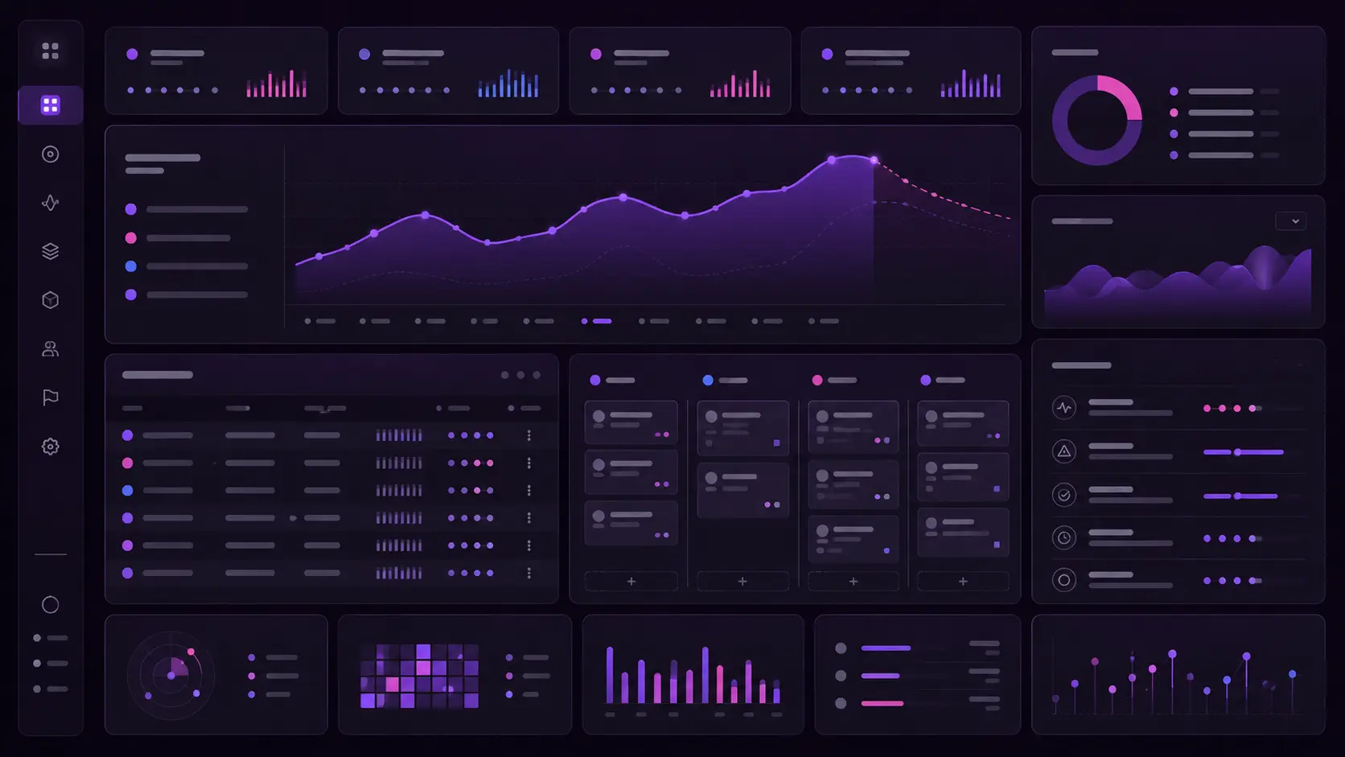
Task: Open the stacked layers icon in sidebar
Action: tap(50, 252)
